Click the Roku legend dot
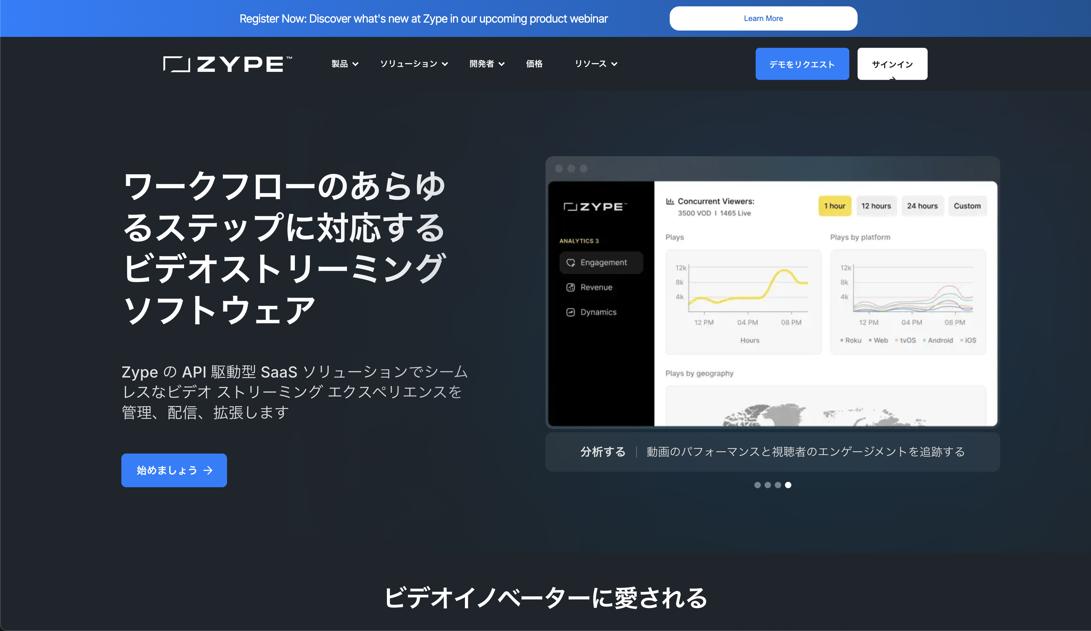This screenshot has height=631, width=1091. 842,340
